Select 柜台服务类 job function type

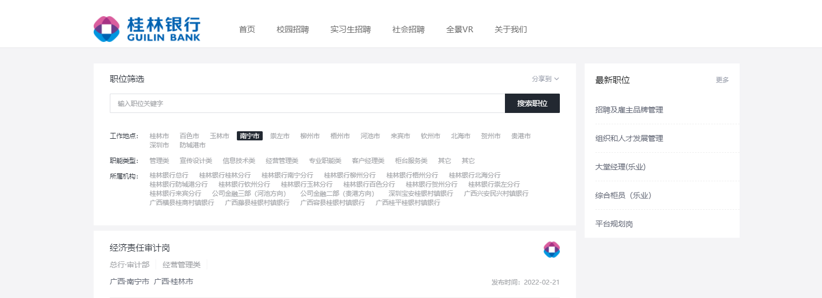coord(411,161)
